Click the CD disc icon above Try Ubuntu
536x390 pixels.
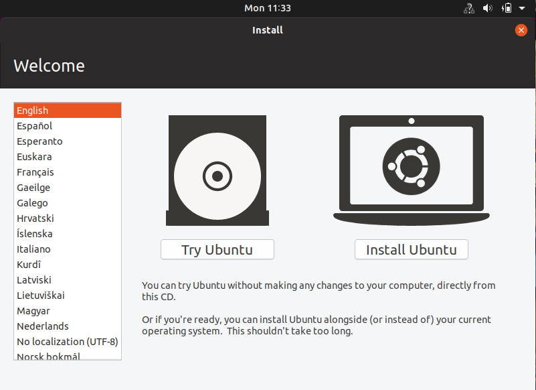pos(217,170)
